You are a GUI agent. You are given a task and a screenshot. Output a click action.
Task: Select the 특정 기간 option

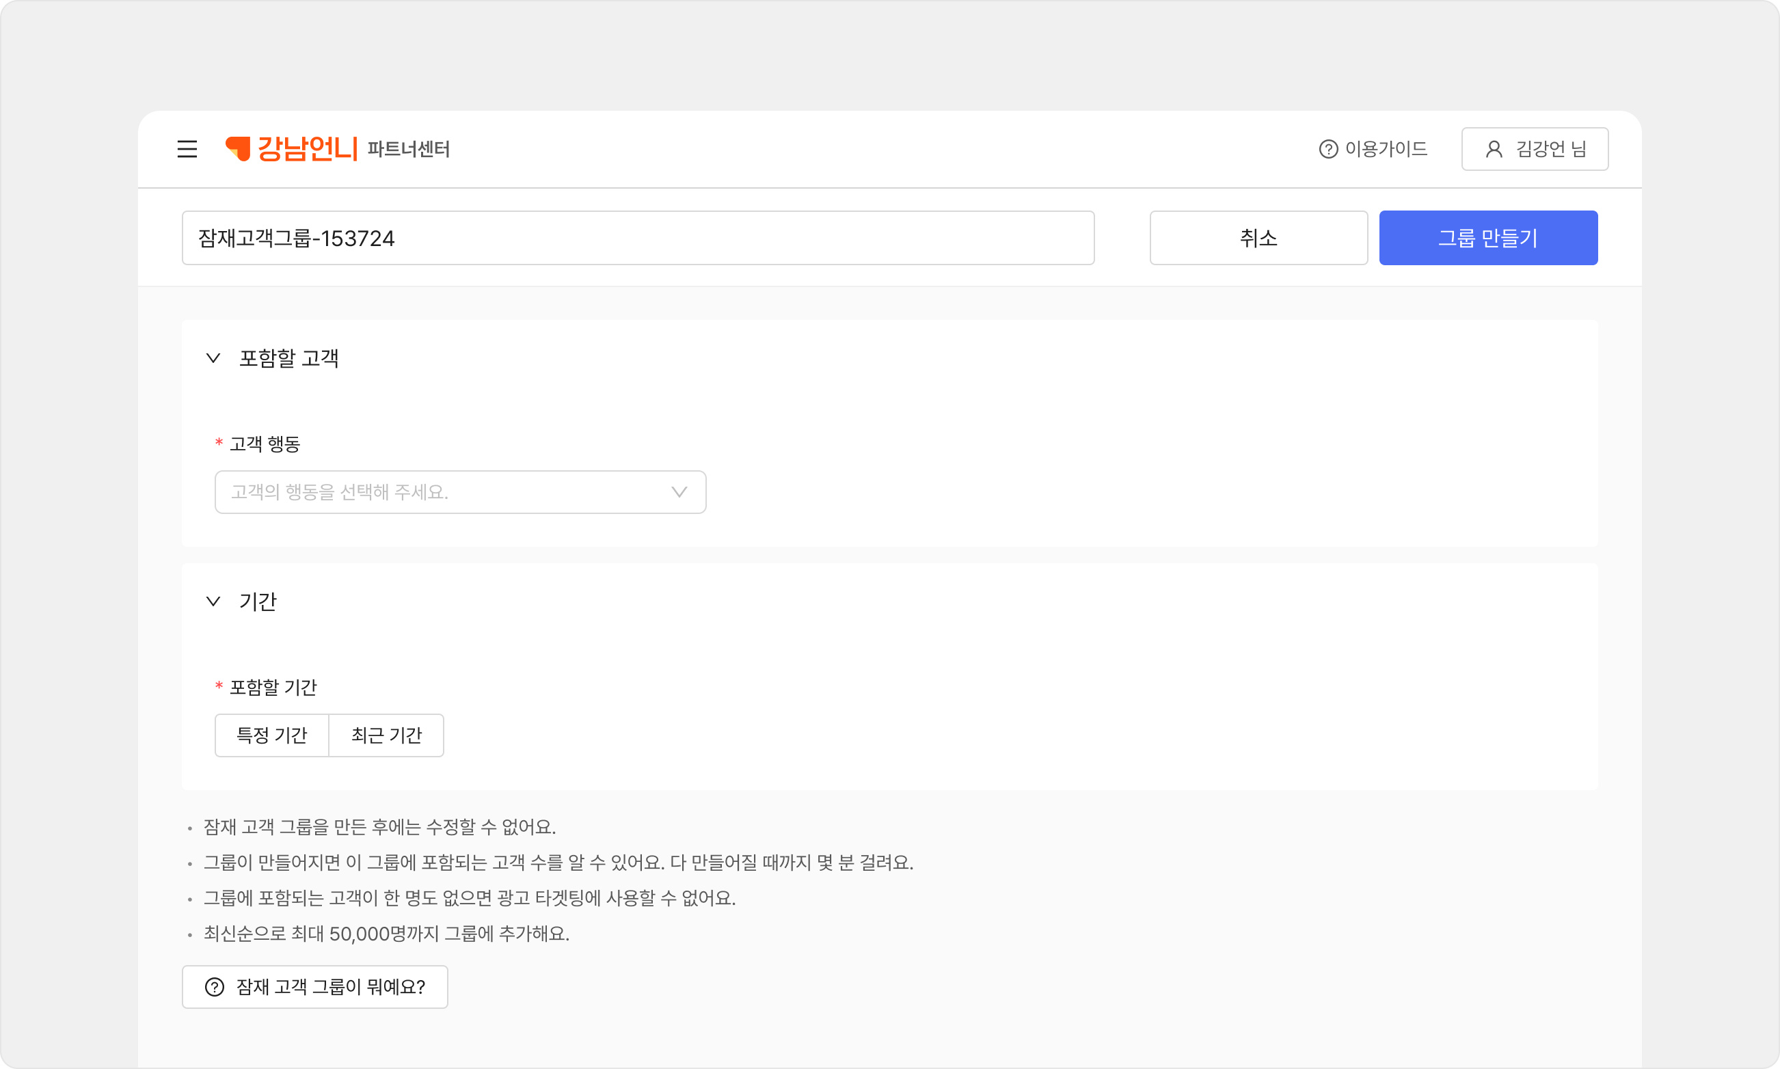[x=271, y=735]
